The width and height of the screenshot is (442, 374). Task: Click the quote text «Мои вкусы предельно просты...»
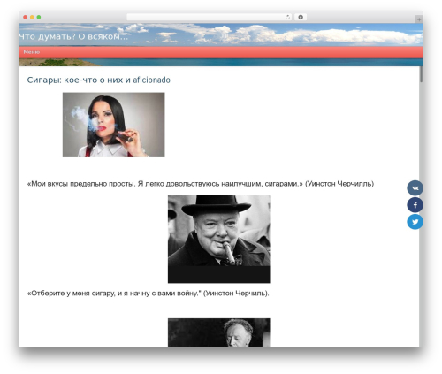[x=201, y=184]
